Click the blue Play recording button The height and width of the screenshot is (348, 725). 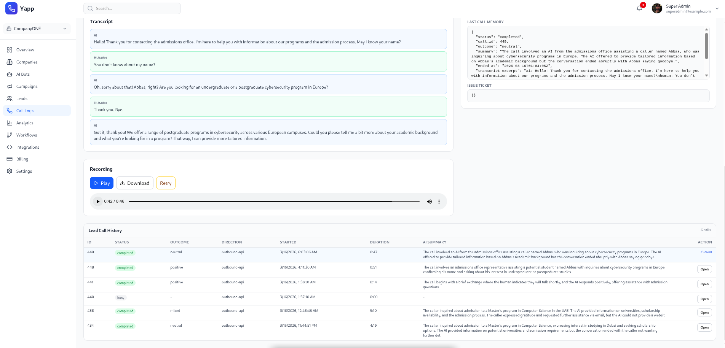[102, 183]
